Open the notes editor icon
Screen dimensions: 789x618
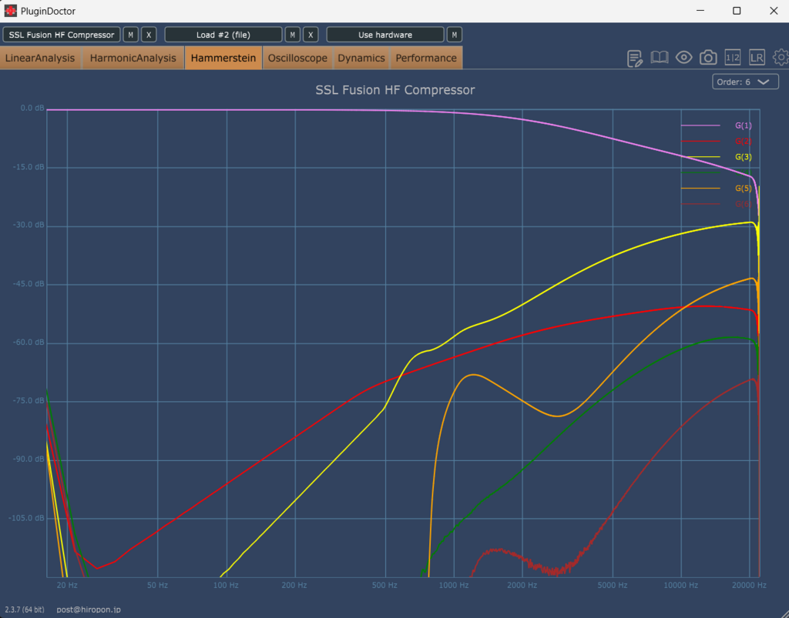[635, 58]
